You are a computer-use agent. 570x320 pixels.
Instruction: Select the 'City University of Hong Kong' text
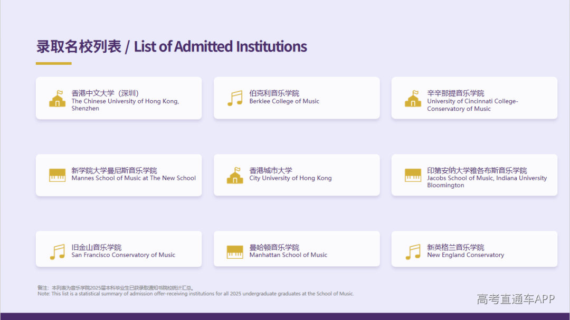coord(290,178)
